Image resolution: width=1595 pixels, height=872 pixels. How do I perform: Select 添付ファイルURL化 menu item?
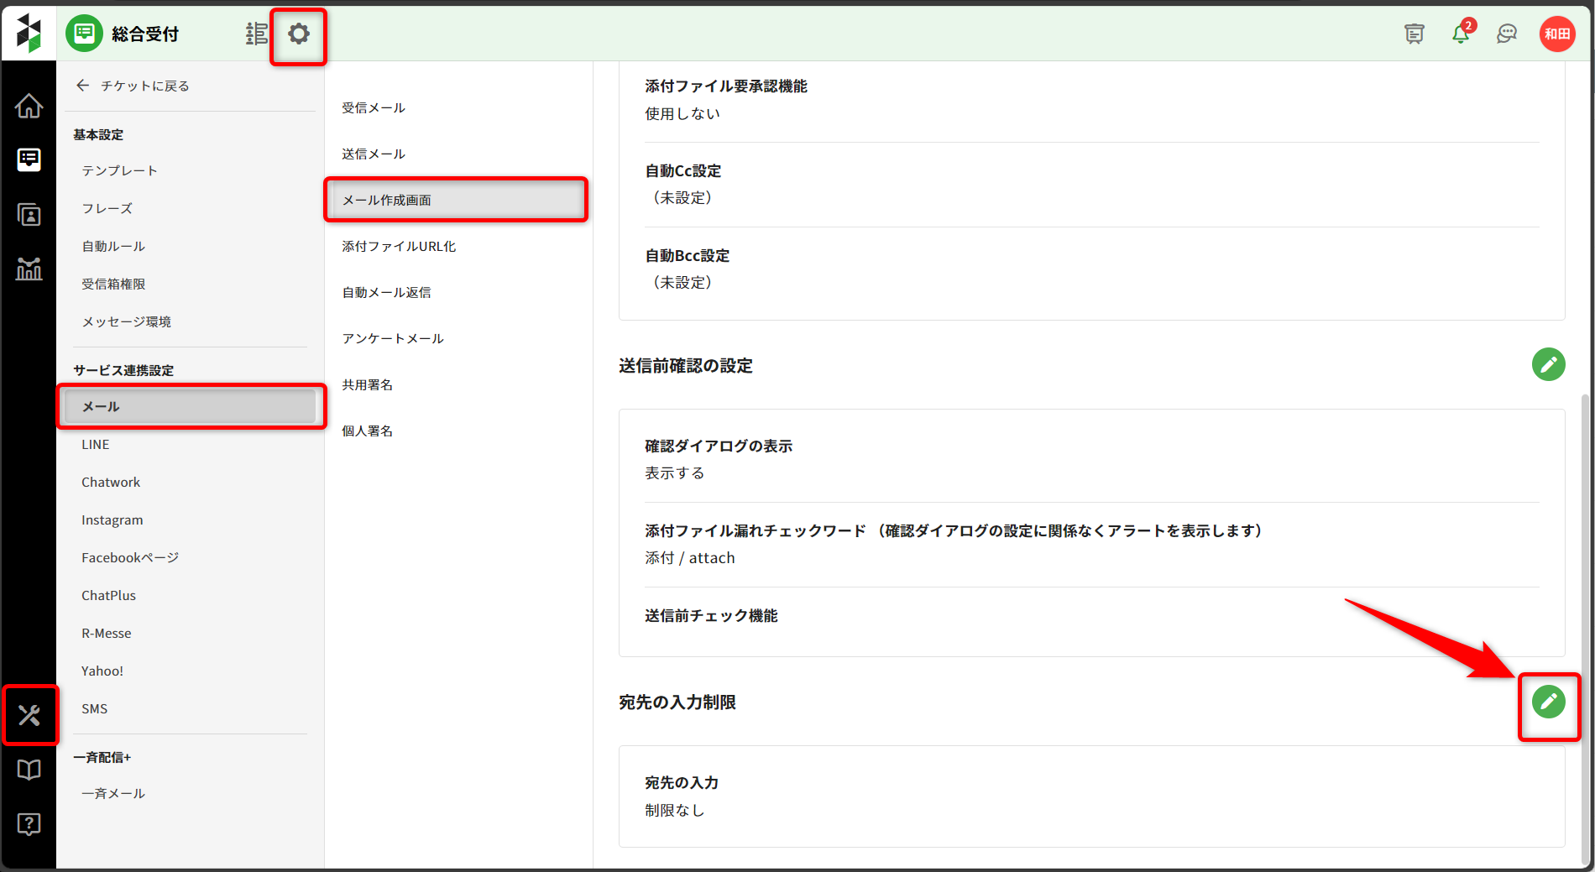(x=399, y=246)
